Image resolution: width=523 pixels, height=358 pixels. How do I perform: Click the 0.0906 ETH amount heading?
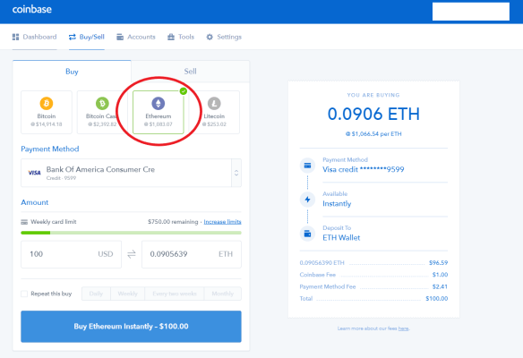pyautogui.click(x=373, y=114)
